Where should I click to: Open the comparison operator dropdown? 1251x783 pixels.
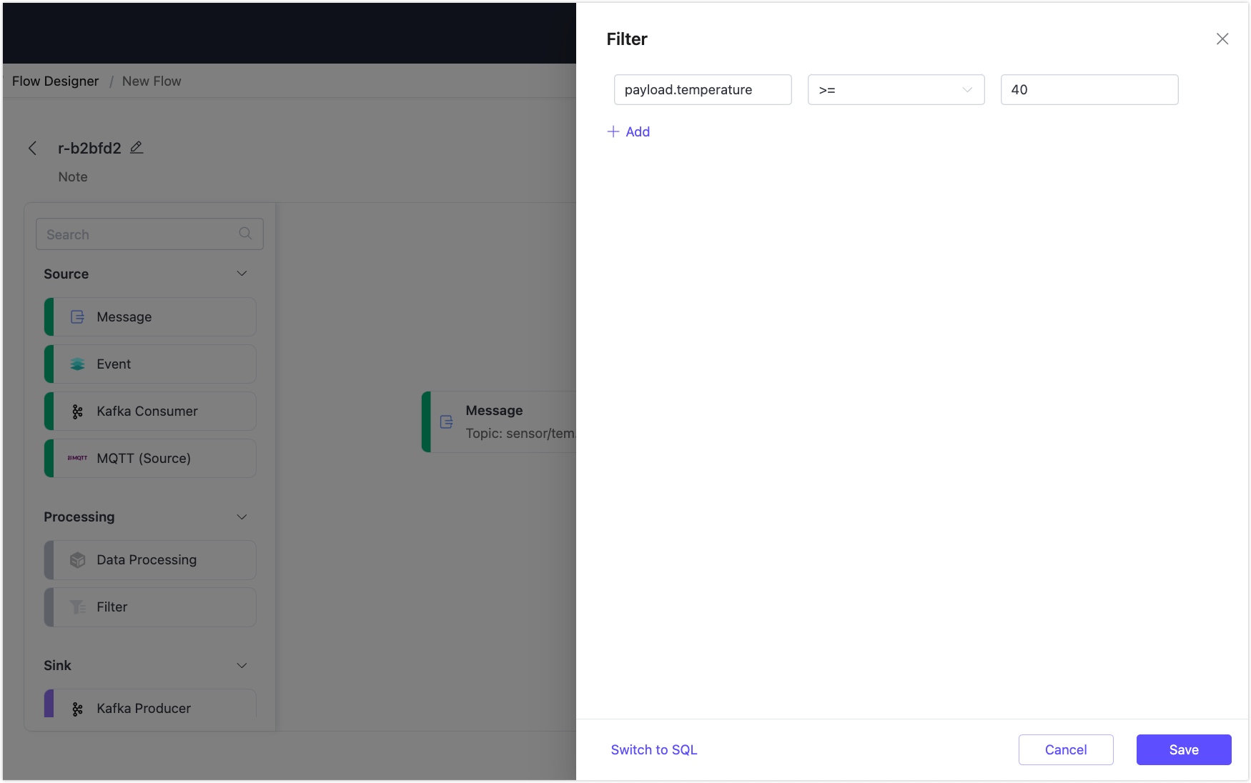(896, 89)
